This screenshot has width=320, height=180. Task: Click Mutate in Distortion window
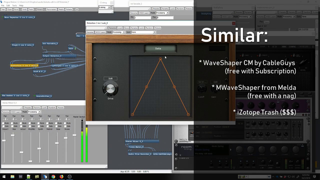157,28
